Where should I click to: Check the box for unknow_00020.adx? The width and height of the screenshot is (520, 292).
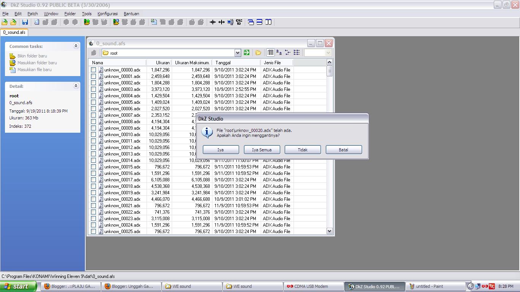(x=93, y=199)
